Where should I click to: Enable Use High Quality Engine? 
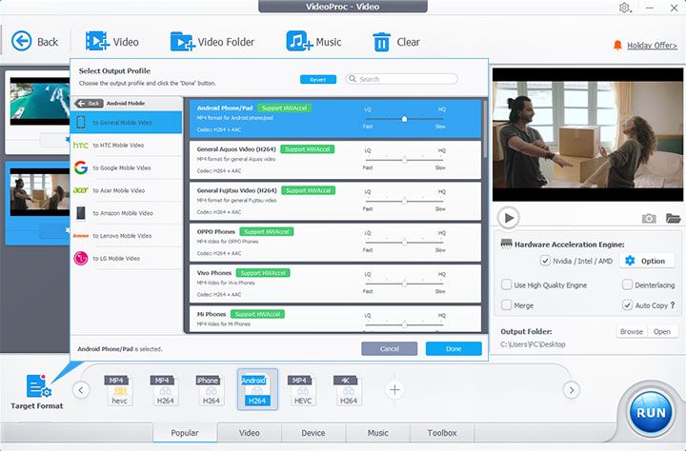[506, 284]
